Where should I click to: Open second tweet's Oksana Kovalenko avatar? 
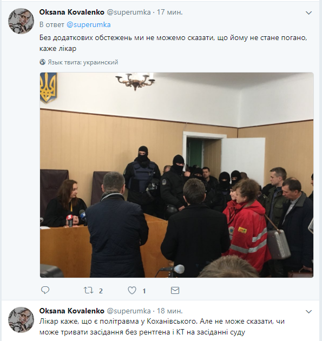tap(21, 320)
